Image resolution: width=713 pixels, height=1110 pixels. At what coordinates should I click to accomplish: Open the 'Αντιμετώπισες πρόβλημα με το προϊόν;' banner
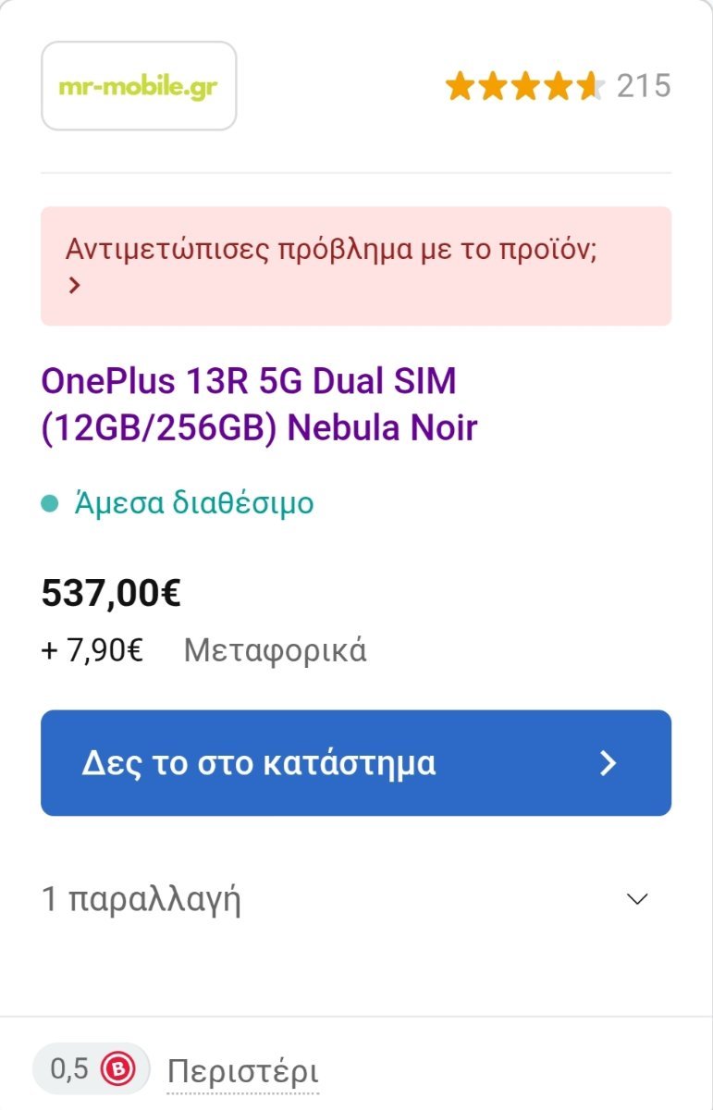point(356,266)
